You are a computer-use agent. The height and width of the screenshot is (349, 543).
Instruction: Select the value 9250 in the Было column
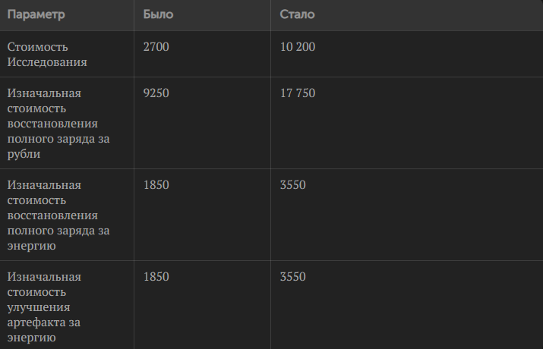pyautogui.click(x=156, y=93)
